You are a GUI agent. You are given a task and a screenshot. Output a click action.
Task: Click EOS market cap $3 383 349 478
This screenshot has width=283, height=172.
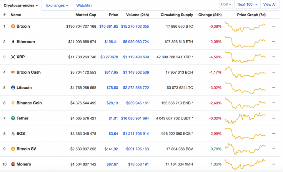83,134
